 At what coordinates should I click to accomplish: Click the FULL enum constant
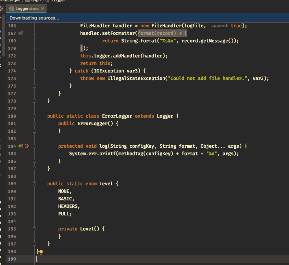point(64,214)
